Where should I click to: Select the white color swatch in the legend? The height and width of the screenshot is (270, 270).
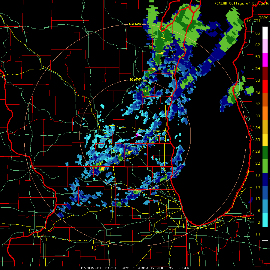pyautogui.click(x=265, y=33)
